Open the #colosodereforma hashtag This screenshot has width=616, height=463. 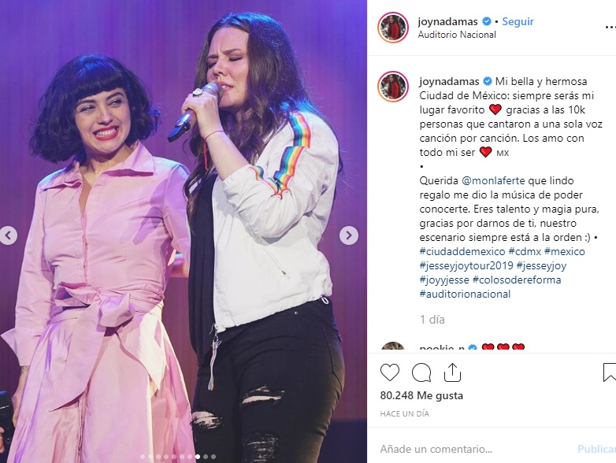click(517, 280)
